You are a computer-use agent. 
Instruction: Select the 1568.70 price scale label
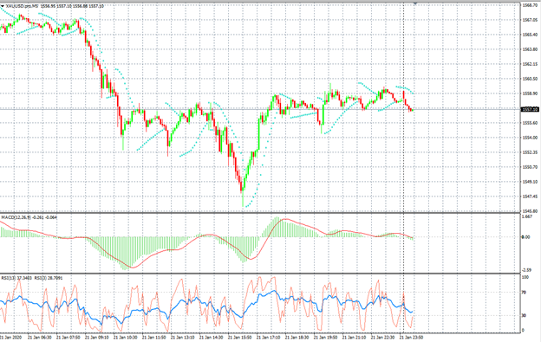530,5
